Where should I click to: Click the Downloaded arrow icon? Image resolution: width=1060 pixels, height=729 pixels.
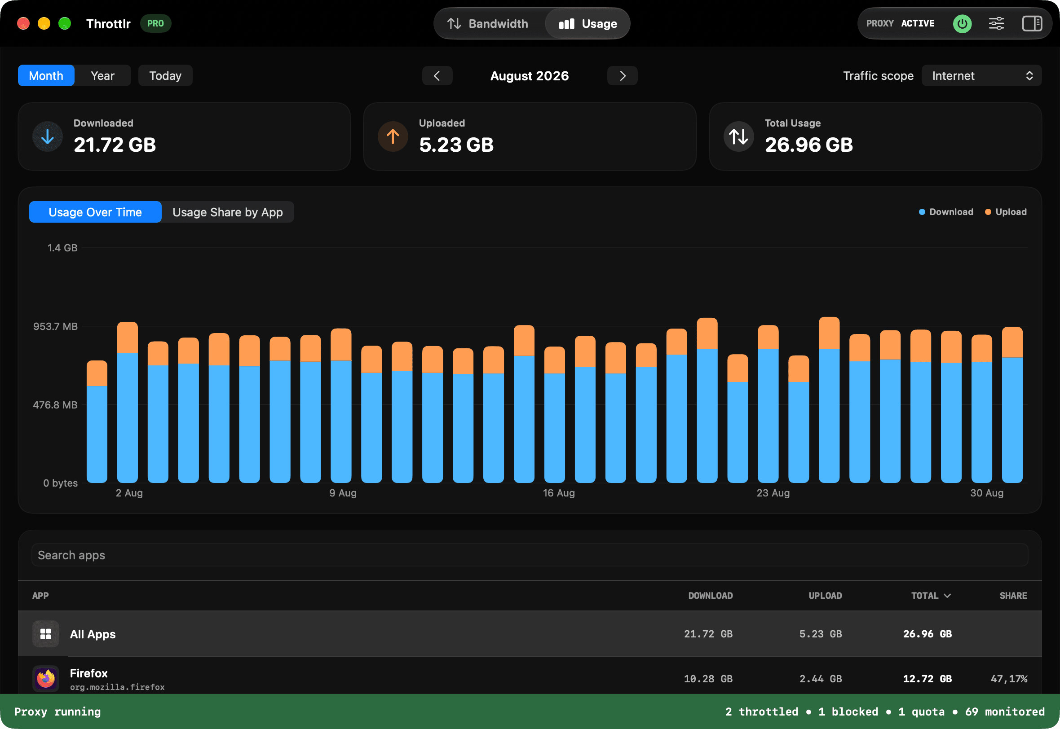pos(48,136)
